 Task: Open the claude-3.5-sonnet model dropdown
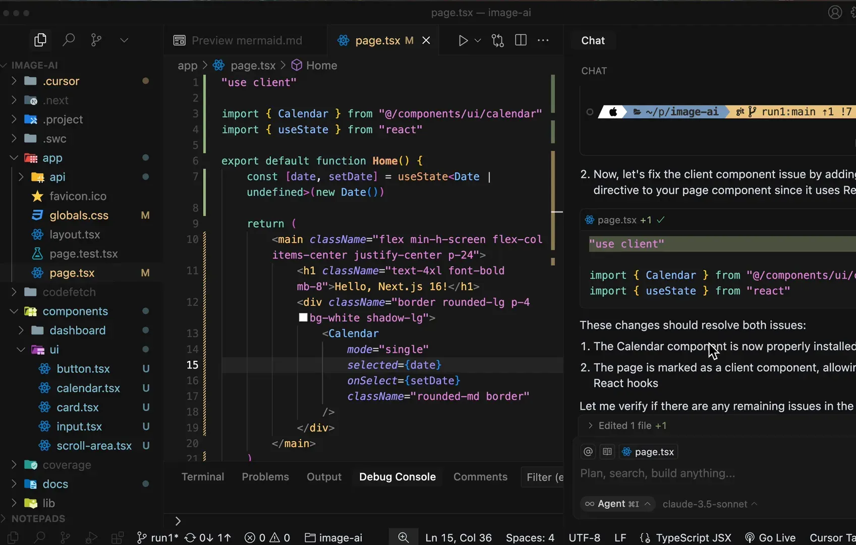tap(710, 504)
